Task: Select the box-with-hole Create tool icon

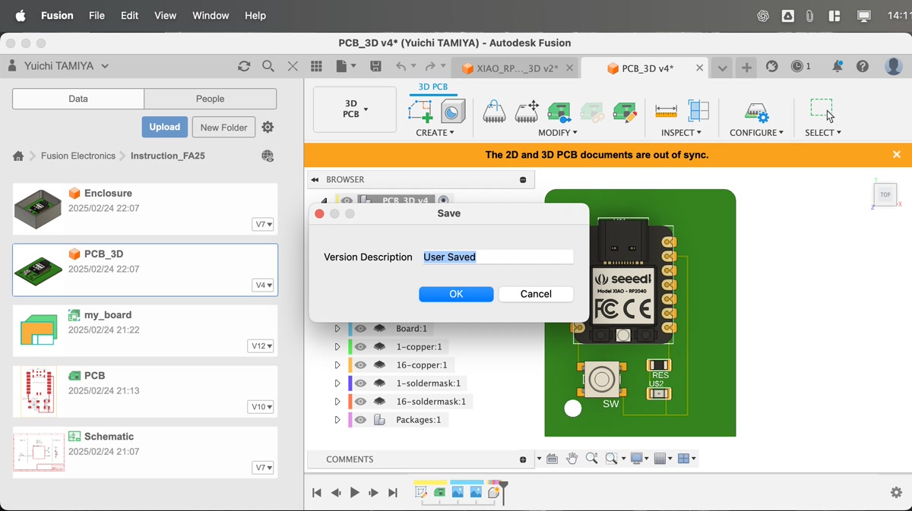Action: pos(453,112)
